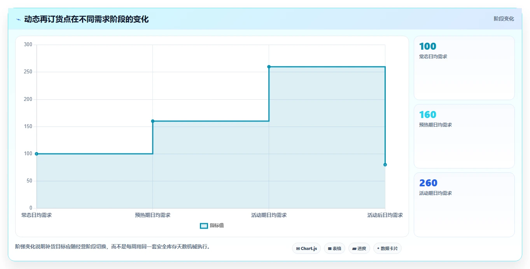
Task: Click the 预热期日均需求 card caption
Action: [436, 125]
